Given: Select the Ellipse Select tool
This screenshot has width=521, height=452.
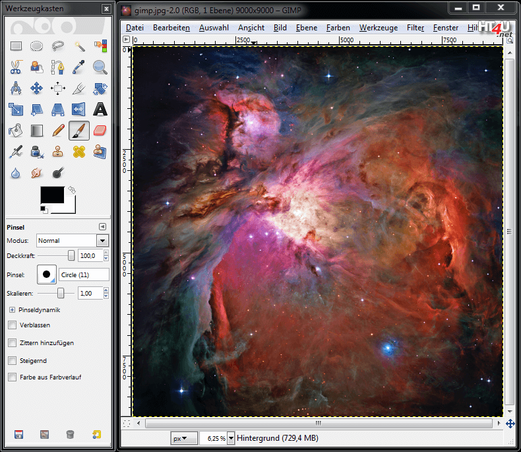Looking at the screenshot, I should coord(36,46).
